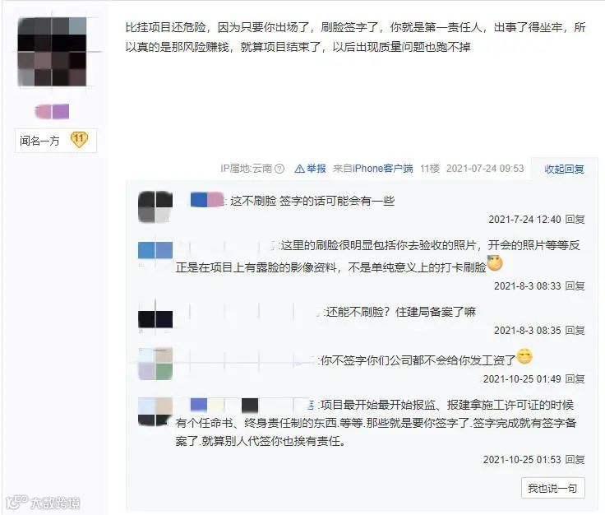Click the 举报 report warning icon
605x515 pixels.
(x=300, y=169)
